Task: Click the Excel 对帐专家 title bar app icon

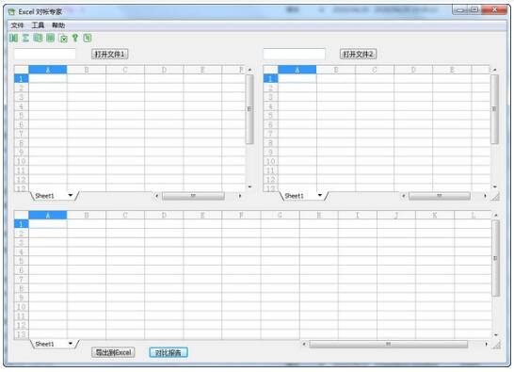Action: [11, 12]
